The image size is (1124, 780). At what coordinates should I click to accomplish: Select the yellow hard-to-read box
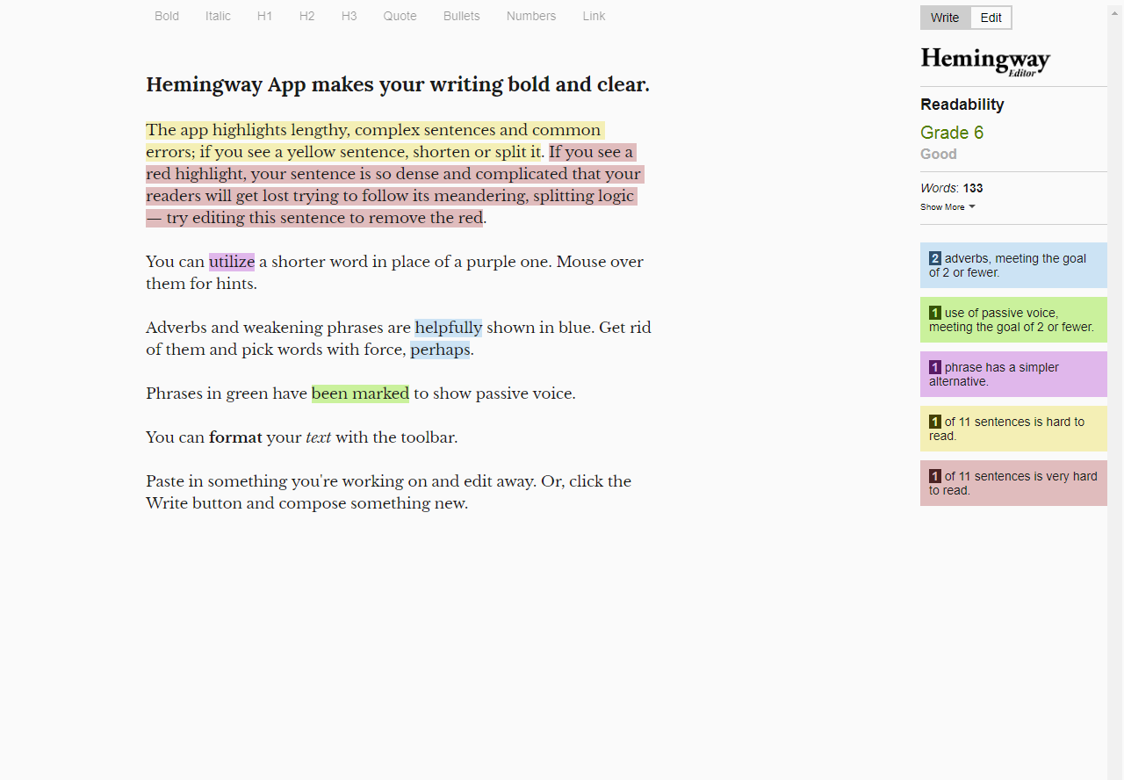(x=1013, y=429)
